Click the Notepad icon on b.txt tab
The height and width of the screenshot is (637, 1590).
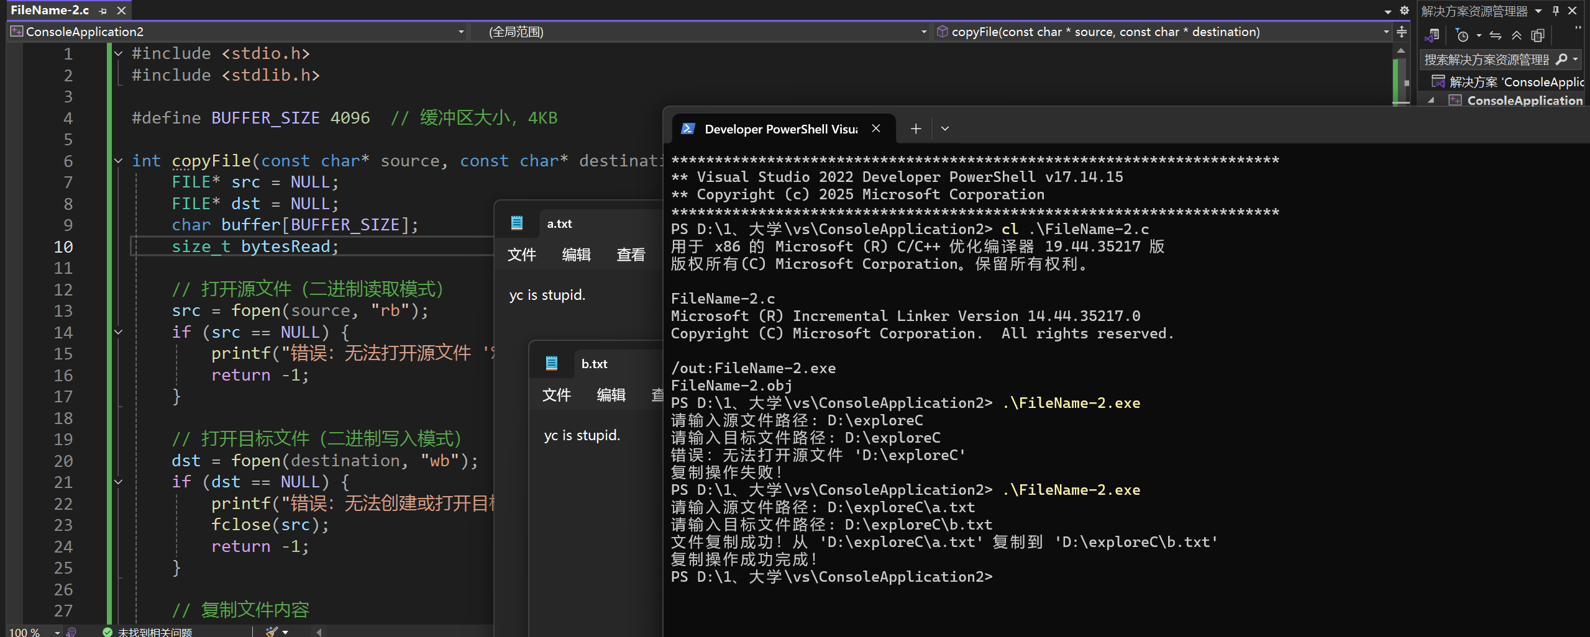(552, 363)
